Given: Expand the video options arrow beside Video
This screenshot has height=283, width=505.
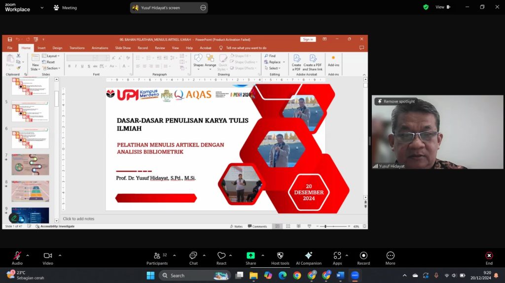Looking at the screenshot, I should pos(60,255).
